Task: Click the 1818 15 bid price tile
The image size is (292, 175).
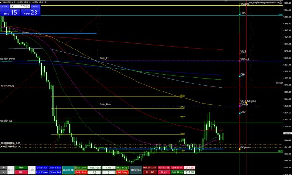Action: [10, 13]
